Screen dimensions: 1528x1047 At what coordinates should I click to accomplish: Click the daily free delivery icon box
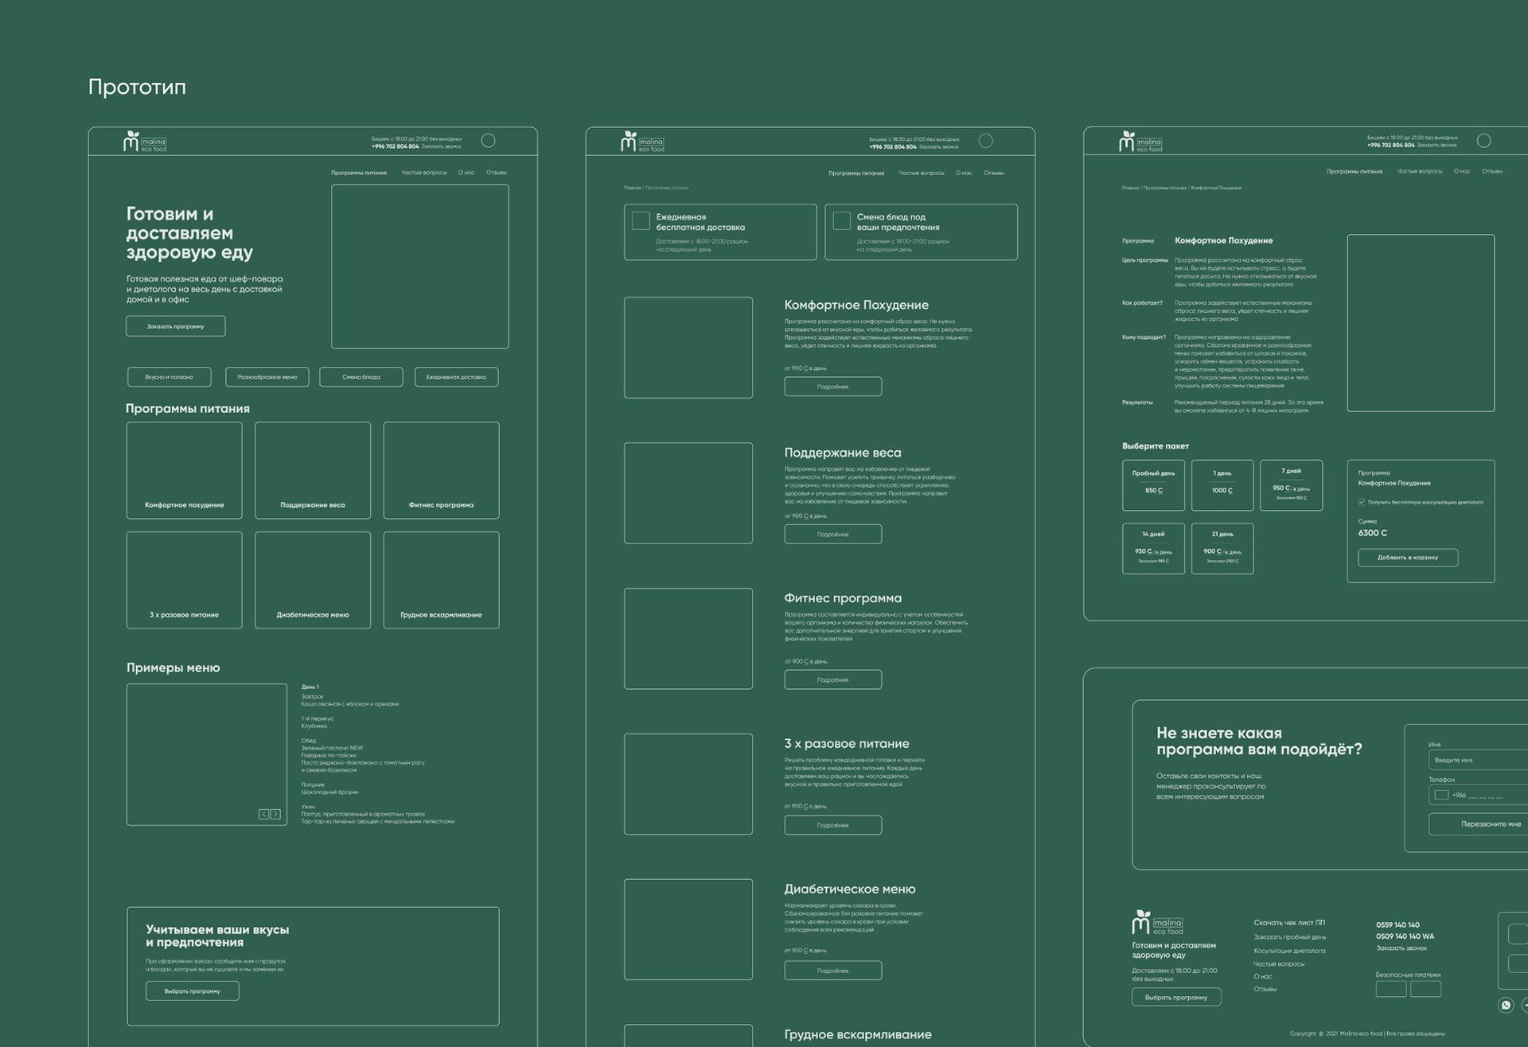pos(641,220)
